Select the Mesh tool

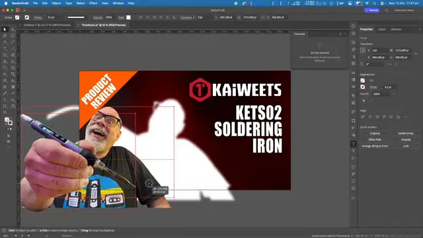pyautogui.click(x=5, y=87)
